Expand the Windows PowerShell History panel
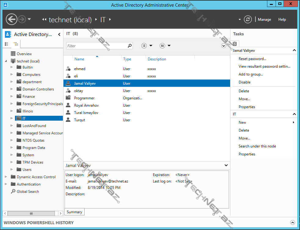The width and height of the screenshot is (300, 230). (x=293, y=222)
